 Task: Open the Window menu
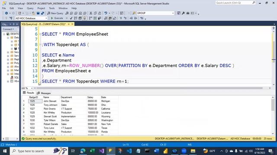point(63,8)
